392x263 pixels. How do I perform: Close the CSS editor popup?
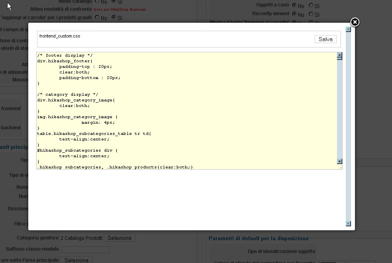355,22
